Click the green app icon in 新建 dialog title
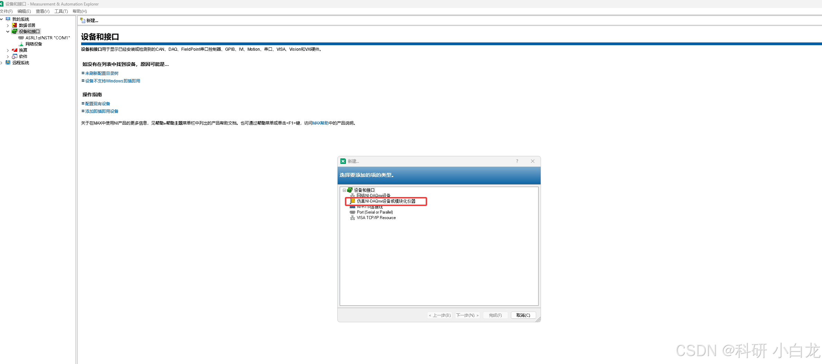 pos(343,161)
